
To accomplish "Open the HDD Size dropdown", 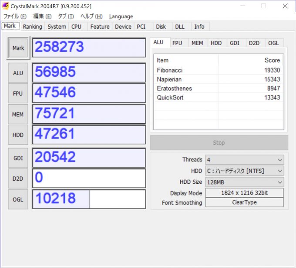I will pyautogui.click(x=245, y=182).
